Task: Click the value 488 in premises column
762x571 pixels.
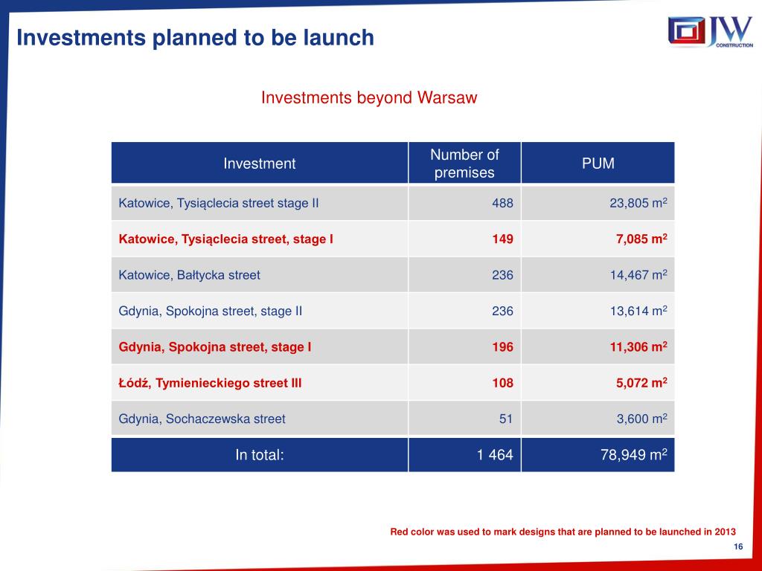Action: pos(502,203)
